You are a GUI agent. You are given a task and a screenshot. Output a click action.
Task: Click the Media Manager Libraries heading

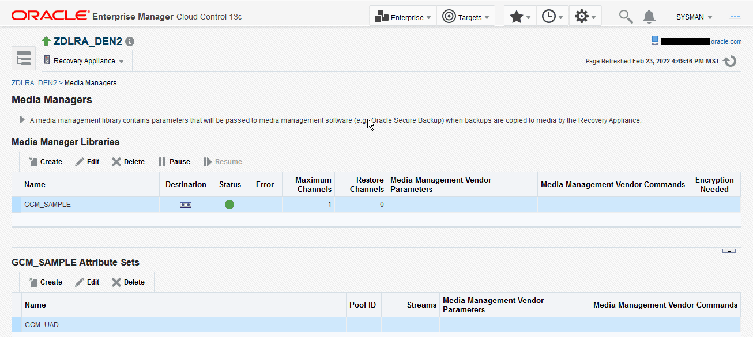pos(66,142)
